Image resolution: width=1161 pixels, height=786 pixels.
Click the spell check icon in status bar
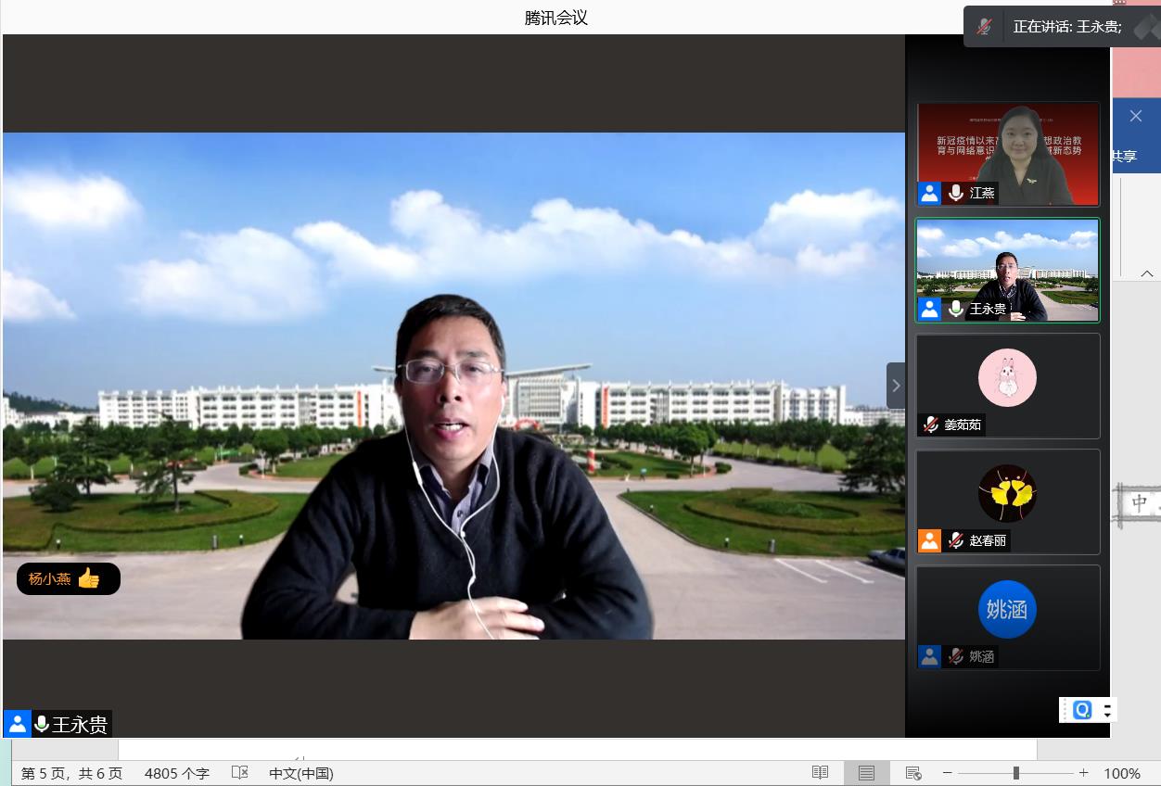[x=239, y=773]
